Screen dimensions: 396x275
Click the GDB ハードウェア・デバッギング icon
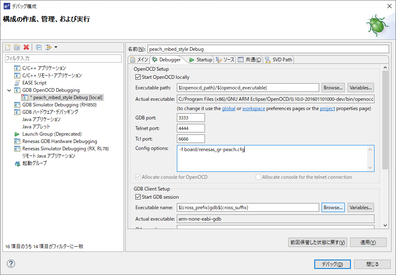click(17, 112)
